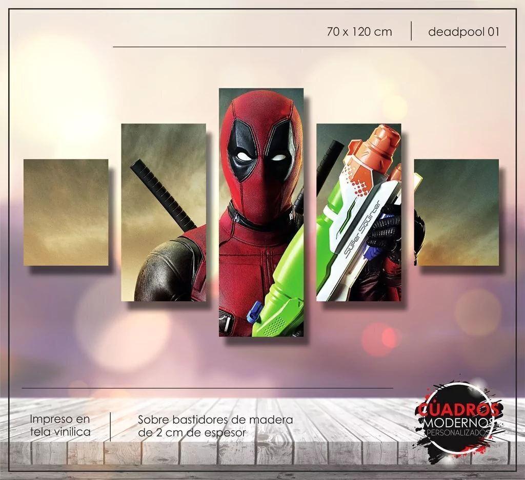
Task: Click the 'Impreso en tela vinilica' text
Action: pos(60,426)
